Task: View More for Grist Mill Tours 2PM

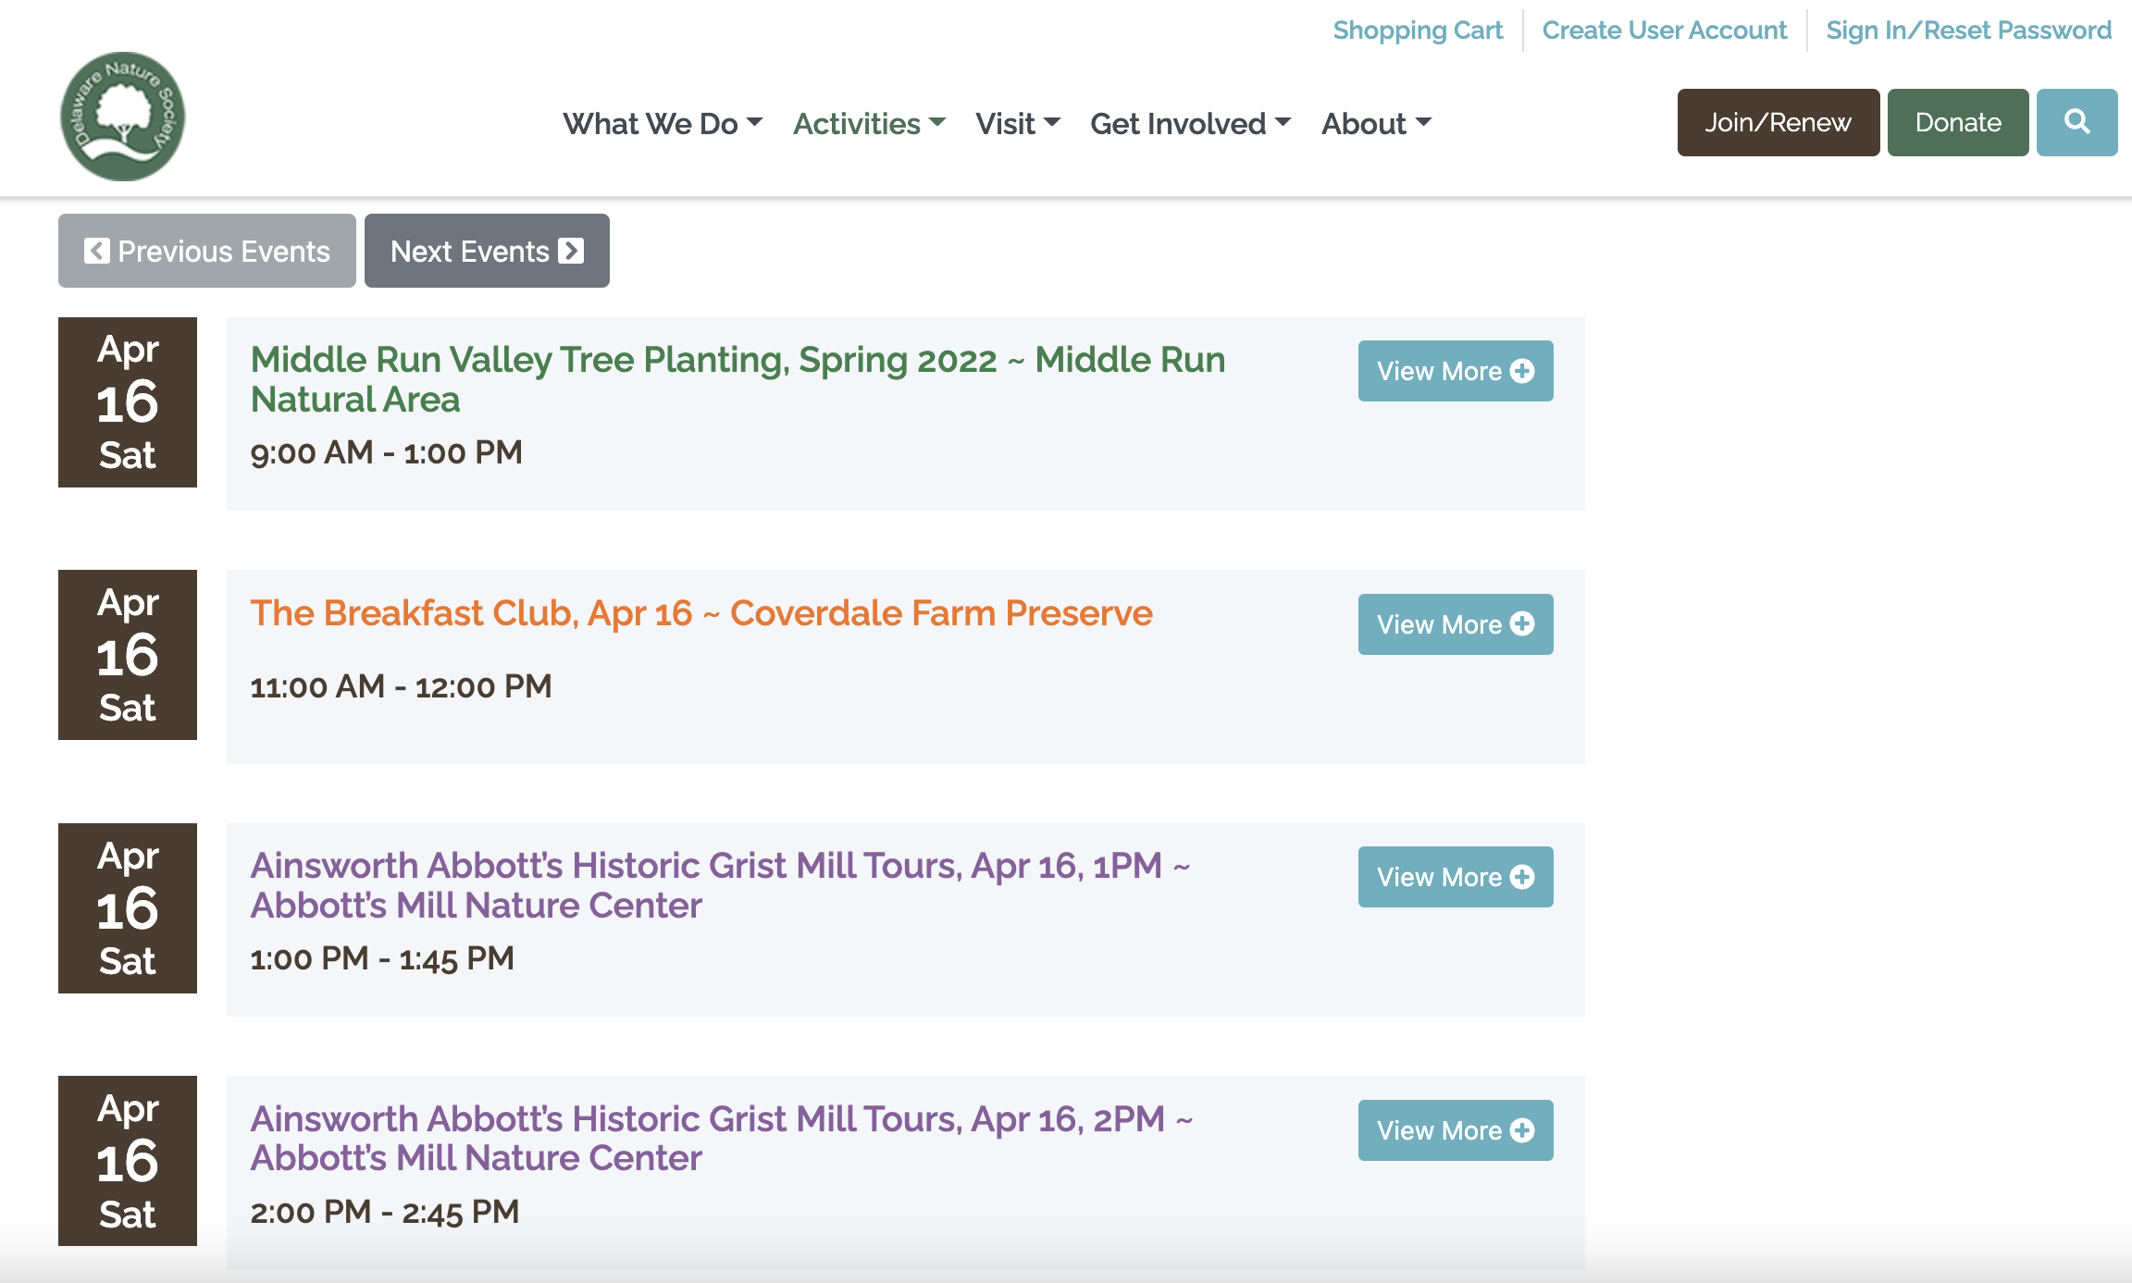Action: coord(1456,1130)
